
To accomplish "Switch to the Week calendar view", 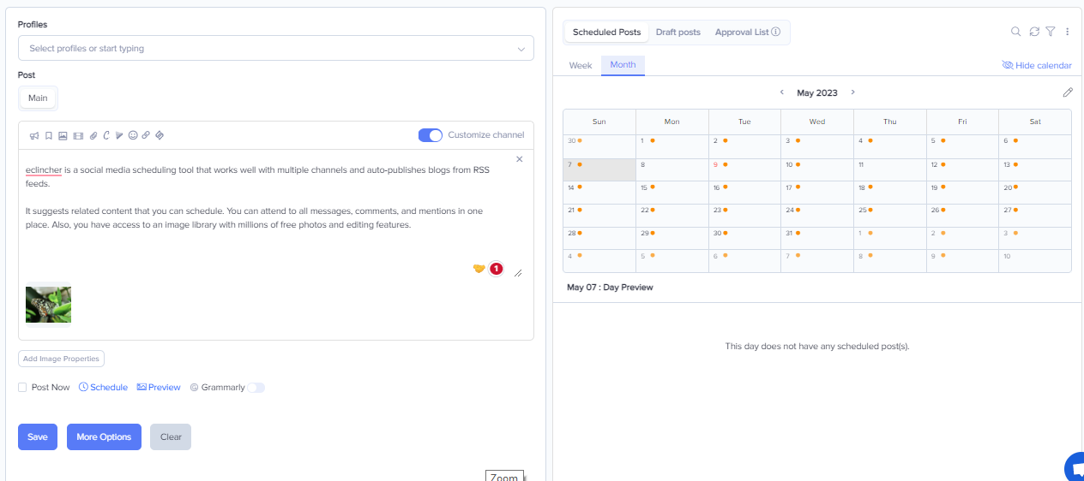I will (x=581, y=65).
